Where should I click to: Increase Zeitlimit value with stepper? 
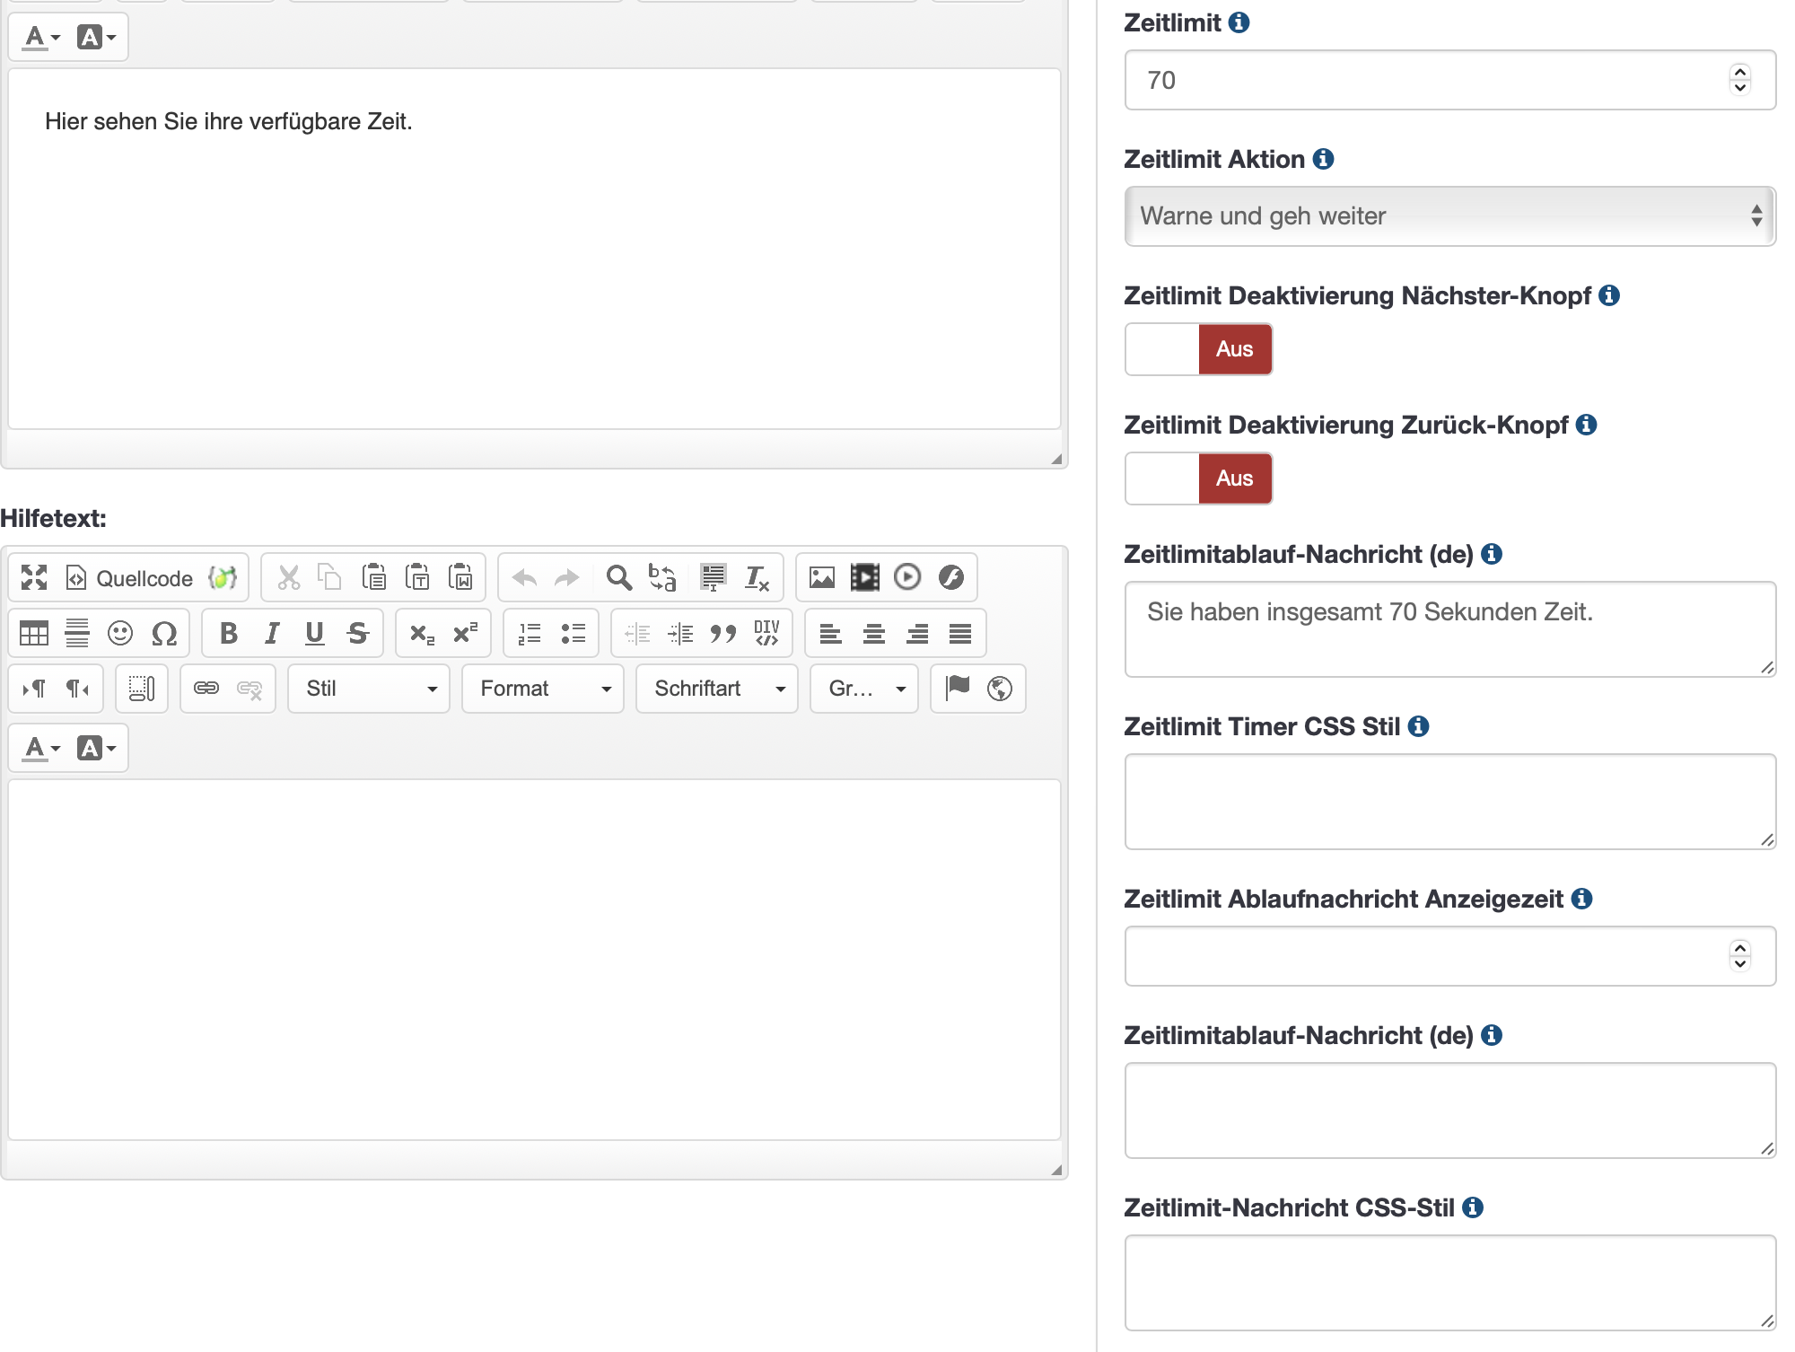pos(1740,73)
